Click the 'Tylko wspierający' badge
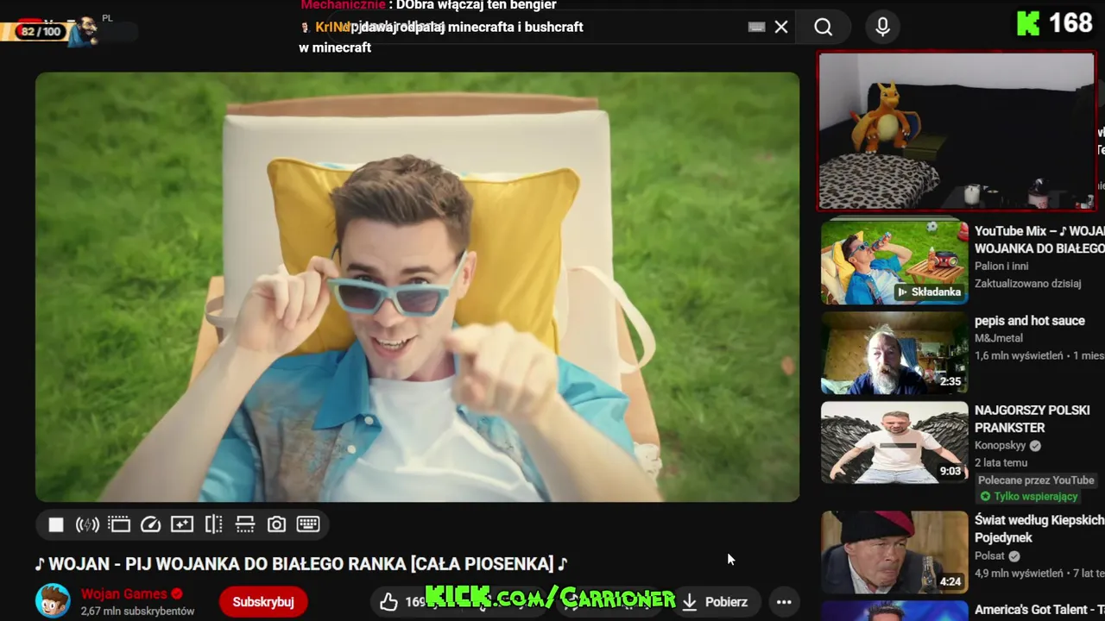Screen dimensions: 1105x621 (1028, 497)
